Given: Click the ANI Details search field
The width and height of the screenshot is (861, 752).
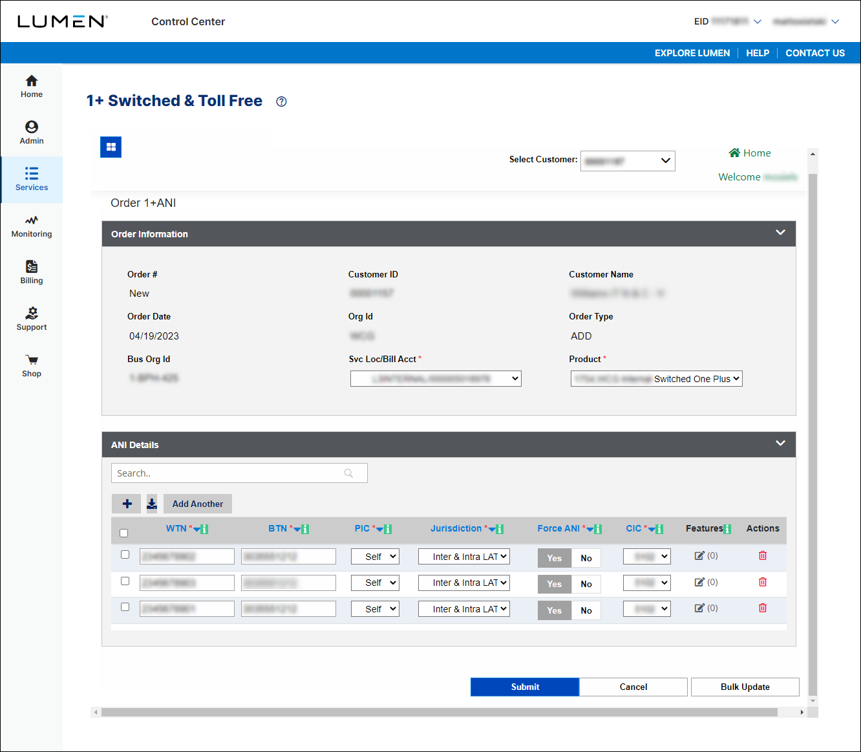Looking at the screenshot, I should [x=239, y=473].
